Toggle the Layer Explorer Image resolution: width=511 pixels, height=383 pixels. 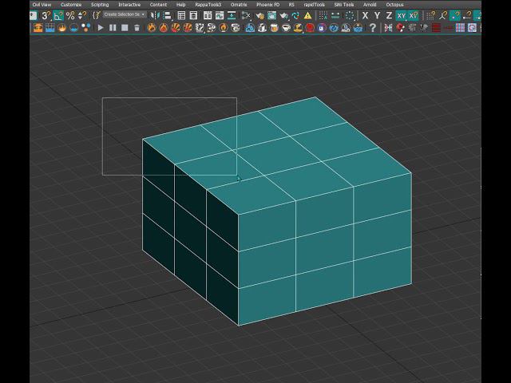pos(193,15)
